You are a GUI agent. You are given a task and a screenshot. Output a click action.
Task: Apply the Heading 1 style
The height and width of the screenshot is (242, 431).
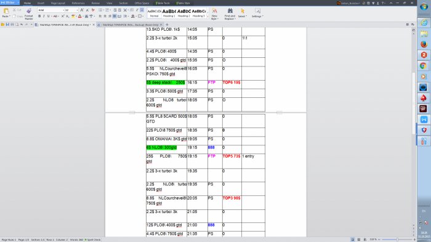click(169, 13)
